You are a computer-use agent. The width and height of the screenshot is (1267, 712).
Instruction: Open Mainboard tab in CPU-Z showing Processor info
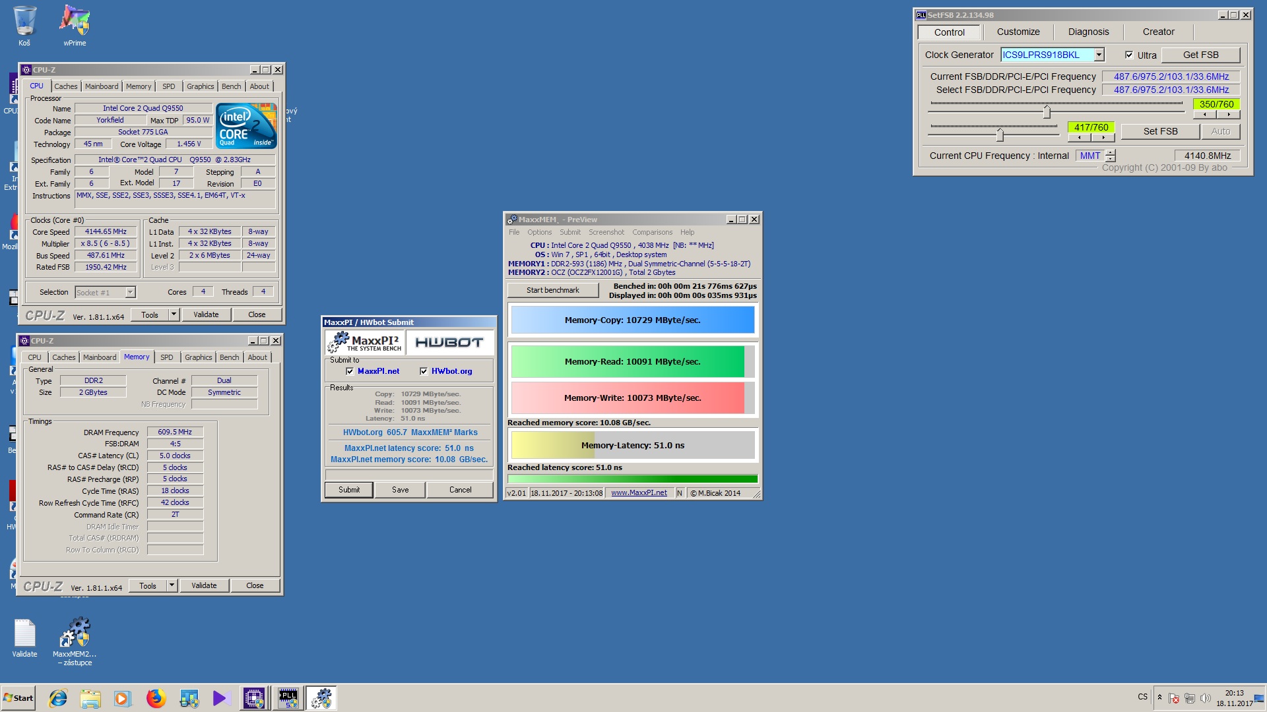(102, 86)
